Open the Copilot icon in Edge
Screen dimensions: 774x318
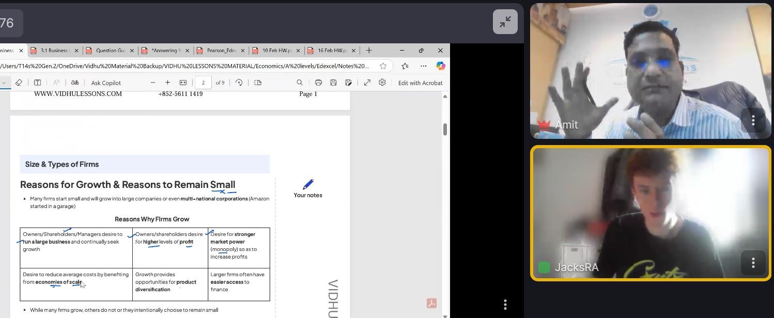click(x=440, y=66)
